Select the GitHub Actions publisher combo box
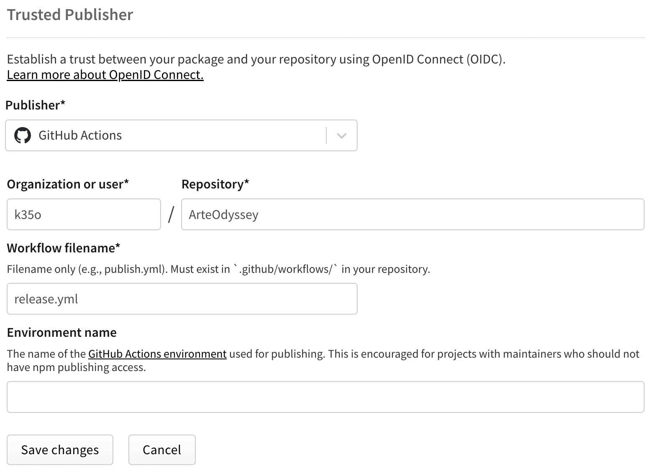Screen dimensions: 655x473 181,135
